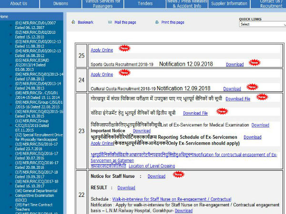Open (12) Special Recruitment Drive for Physically Handicapped
Image resolution: width=286 pixels, height=214 pixels.
tap(39, 137)
